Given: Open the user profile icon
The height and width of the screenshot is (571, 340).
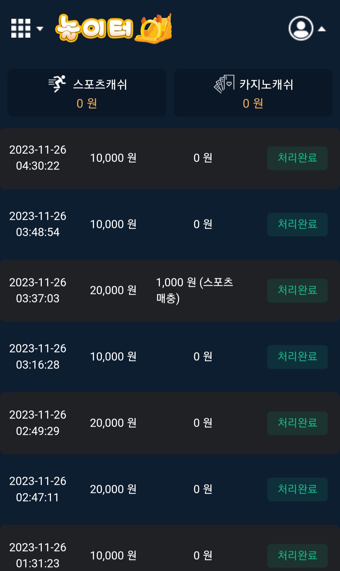Looking at the screenshot, I should (x=301, y=28).
